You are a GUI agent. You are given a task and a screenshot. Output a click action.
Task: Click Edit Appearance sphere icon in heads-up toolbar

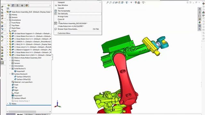136,3
